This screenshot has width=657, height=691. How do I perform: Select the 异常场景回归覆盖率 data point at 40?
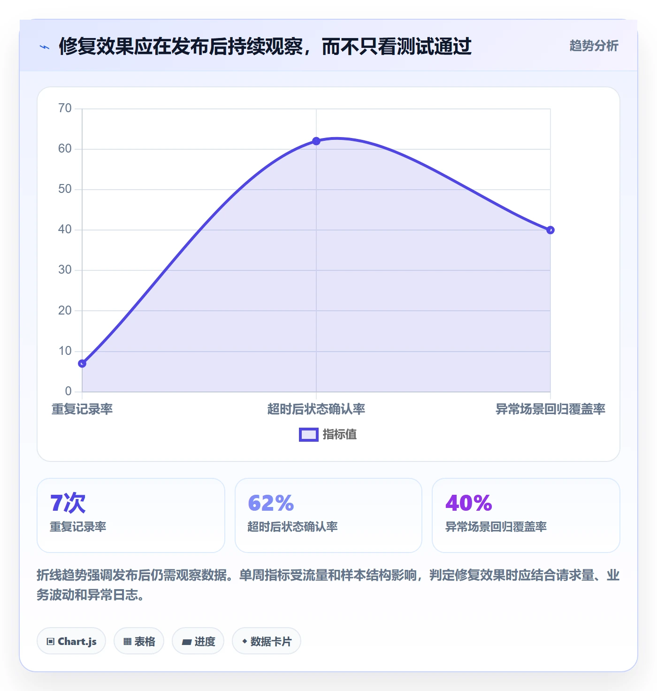click(550, 230)
